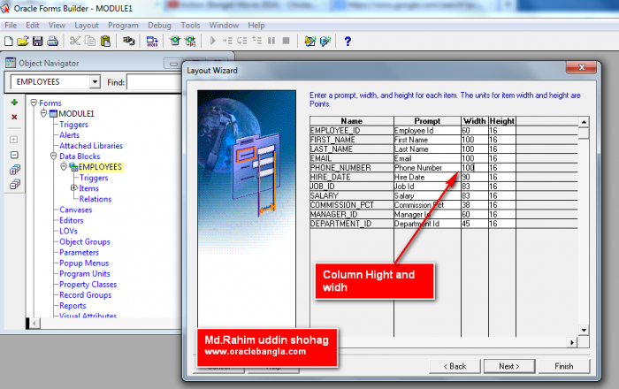Click the debugger Stop square icon
619x389 pixels.
coord(287,41)
